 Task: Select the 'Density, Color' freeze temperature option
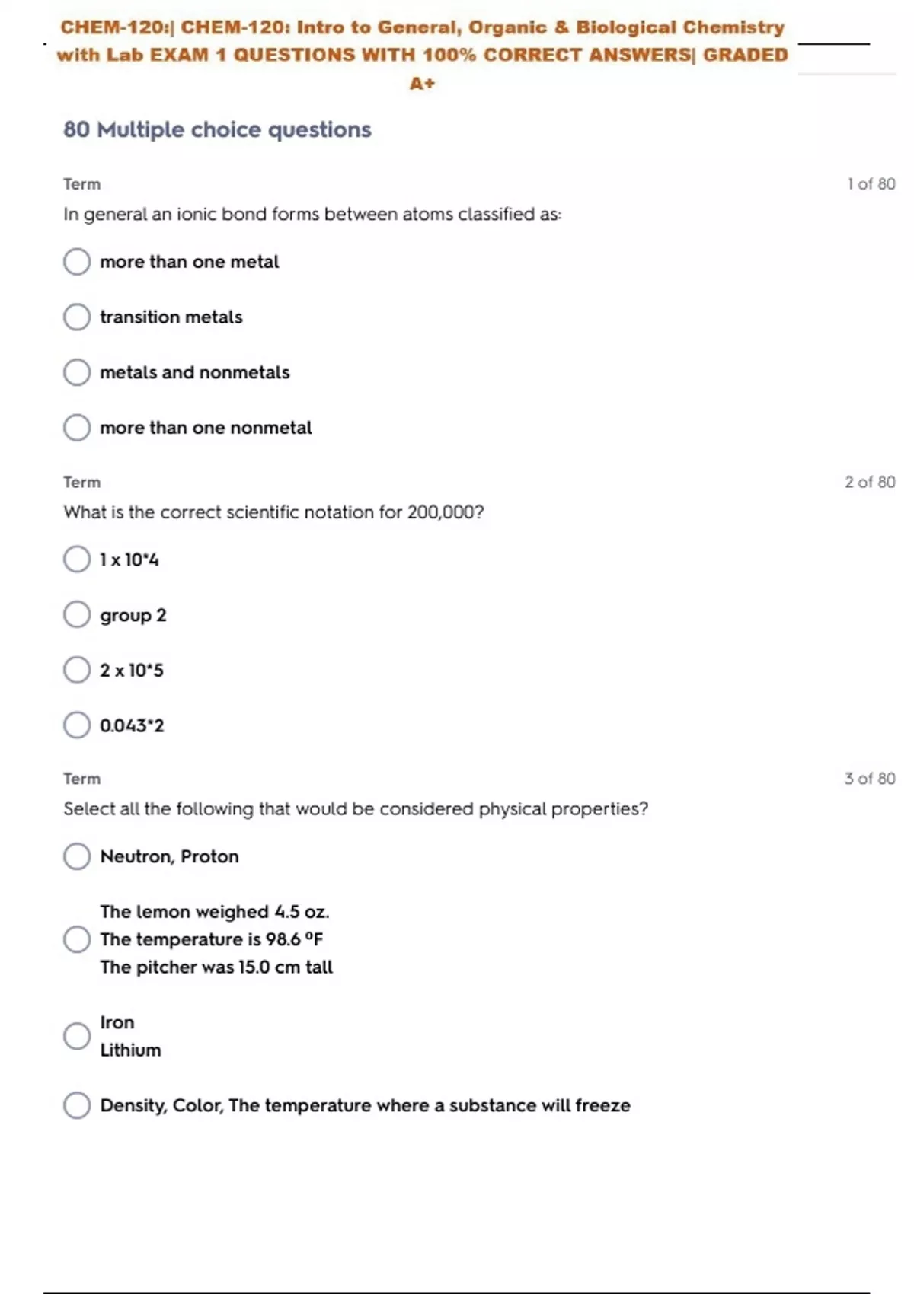77,1105
